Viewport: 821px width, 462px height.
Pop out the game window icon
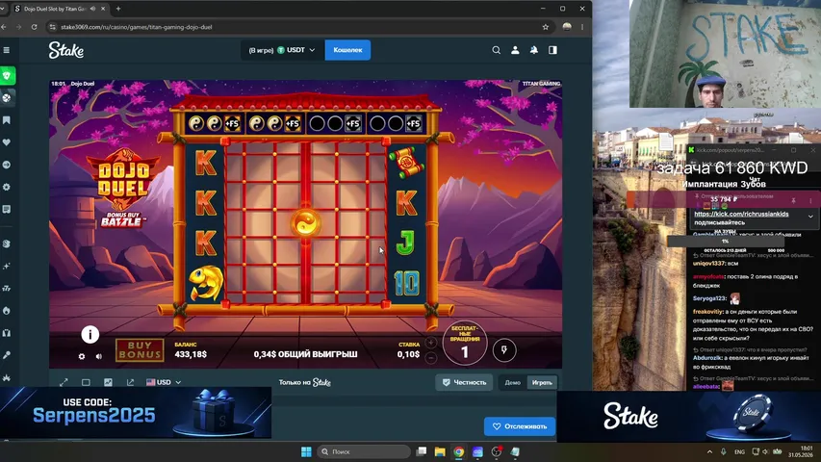click(130, 382)
